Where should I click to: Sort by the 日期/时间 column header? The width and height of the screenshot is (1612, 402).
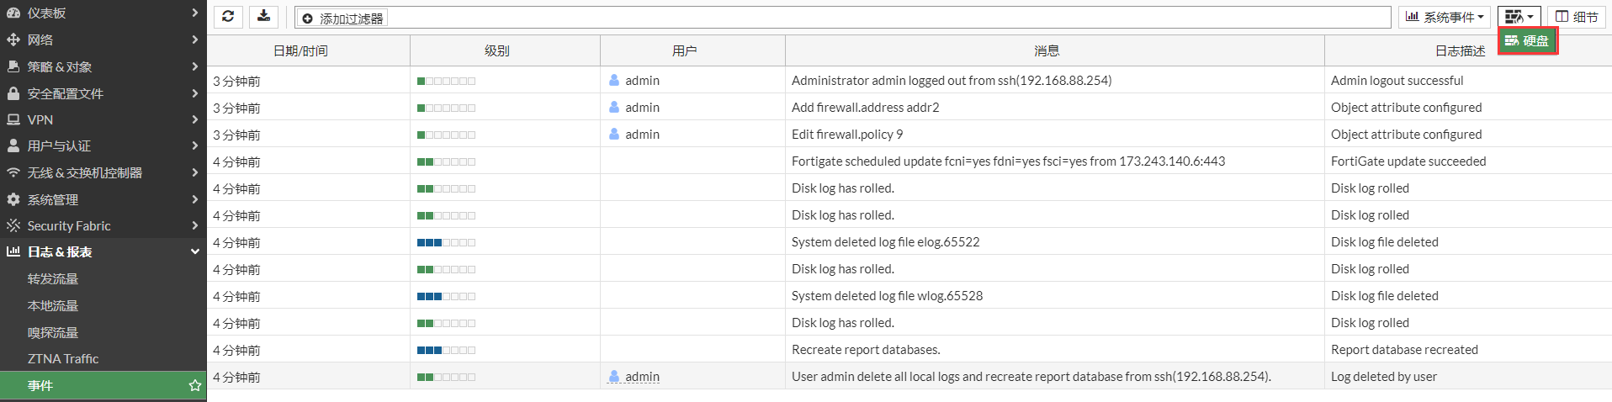(300, 51)
